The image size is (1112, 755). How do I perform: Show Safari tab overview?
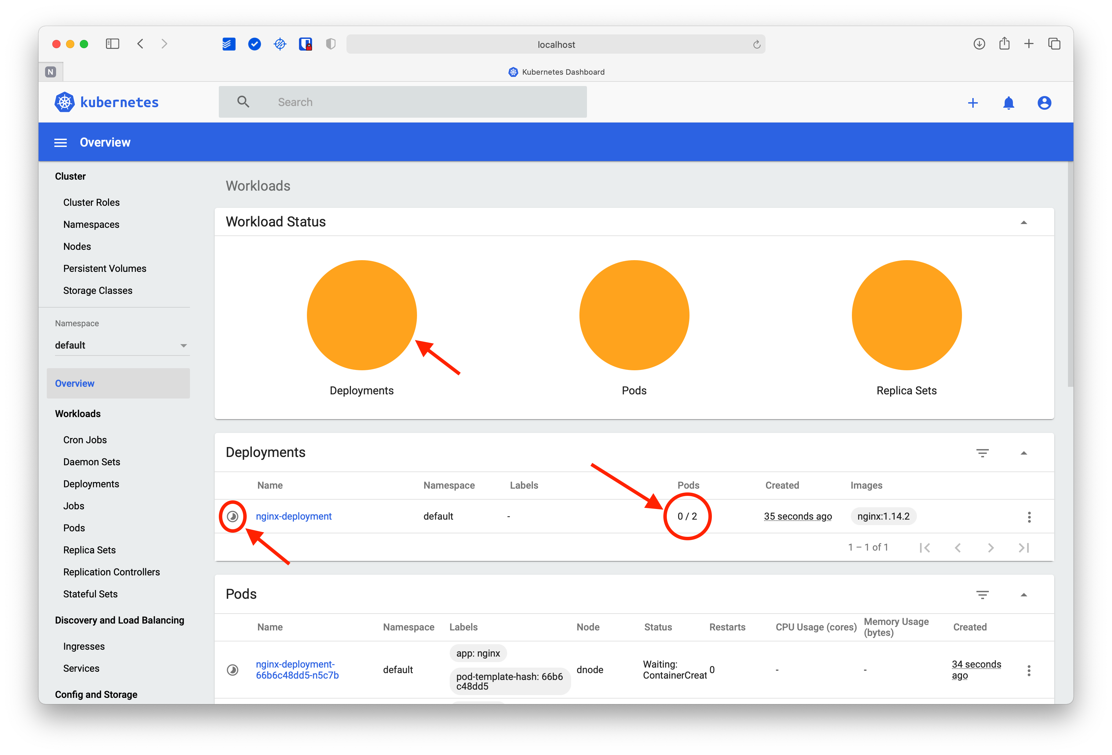tap(1054, 44)
